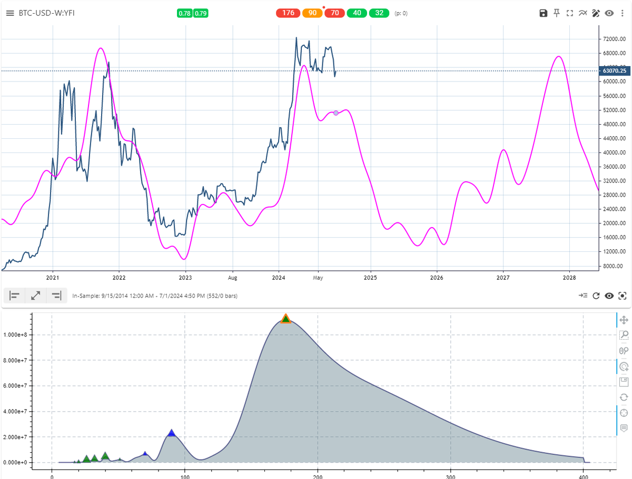Click the BTC-USD-W:YFI symbol title

[x=47, y=13]
